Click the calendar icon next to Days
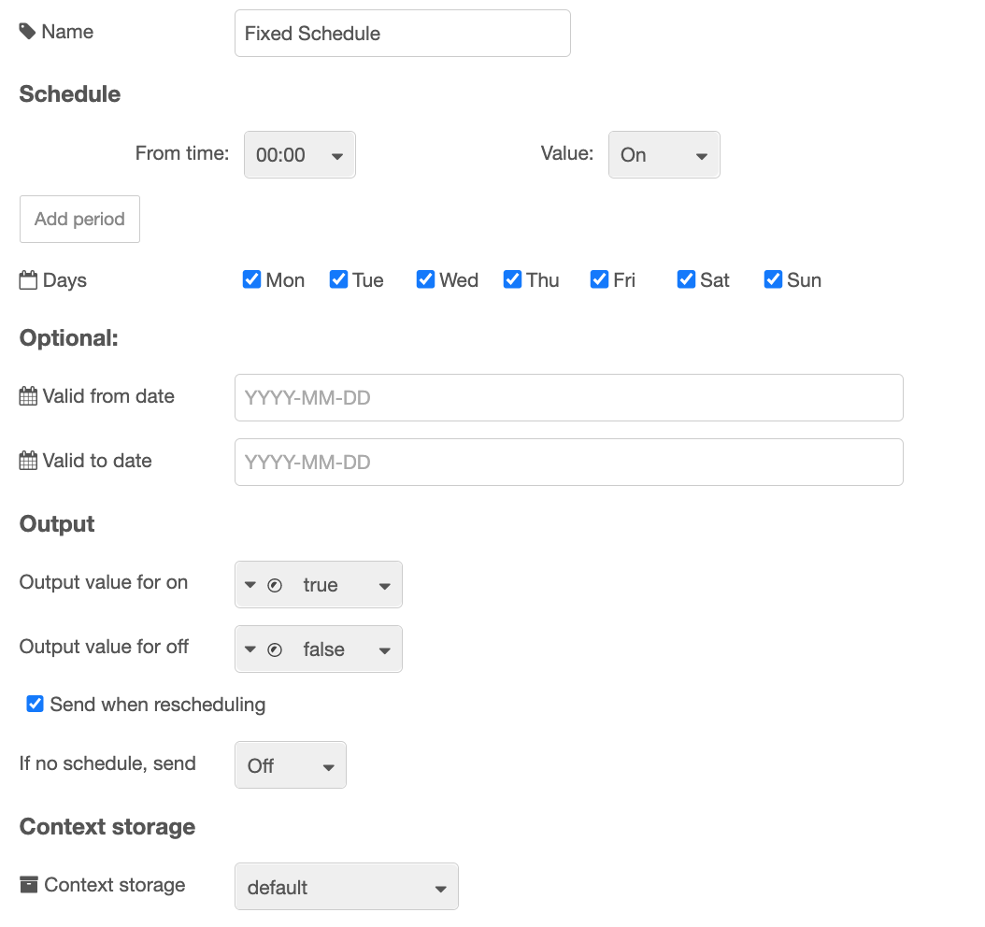Viewport: 985px width, 927px height. 28,280
